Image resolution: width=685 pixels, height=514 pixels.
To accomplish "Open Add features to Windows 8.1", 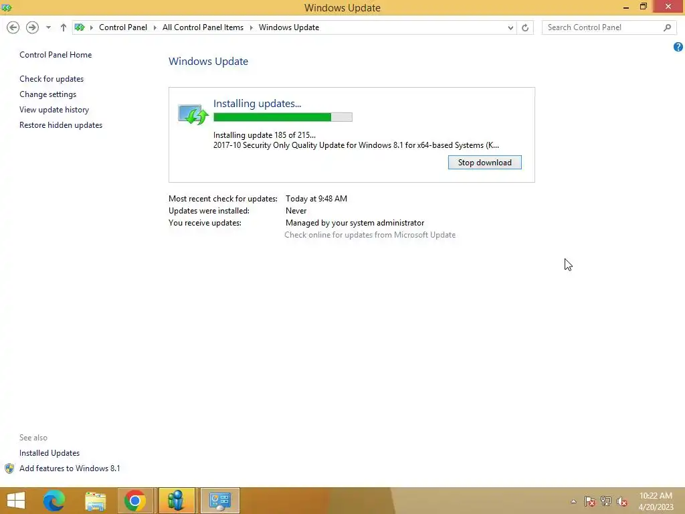I will [x=70, y=468].
